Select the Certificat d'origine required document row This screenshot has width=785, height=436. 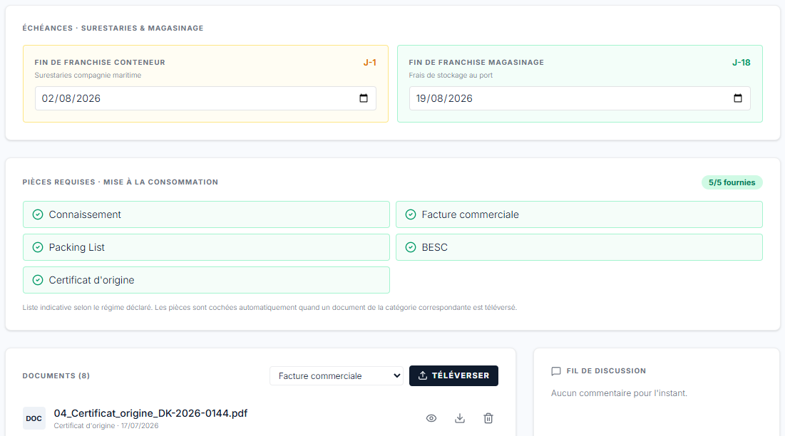point(206,280)
